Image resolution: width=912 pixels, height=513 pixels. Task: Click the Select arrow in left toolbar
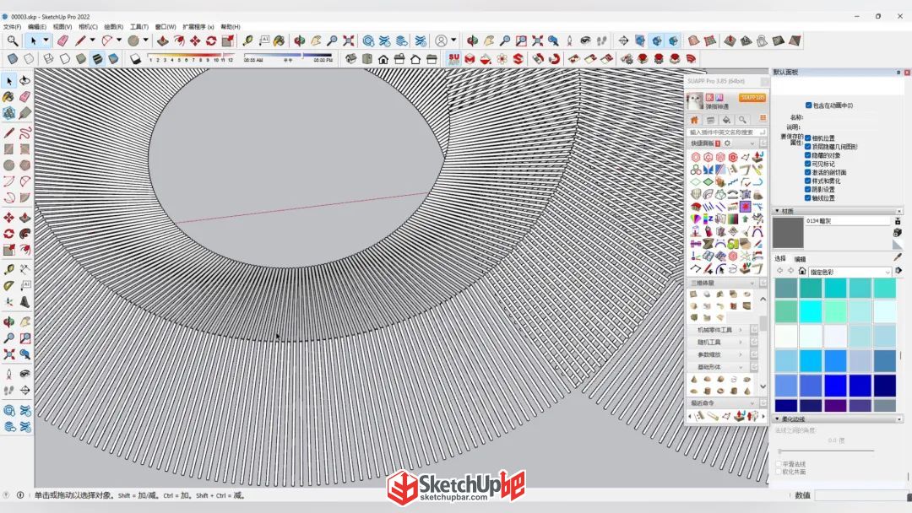8,80
